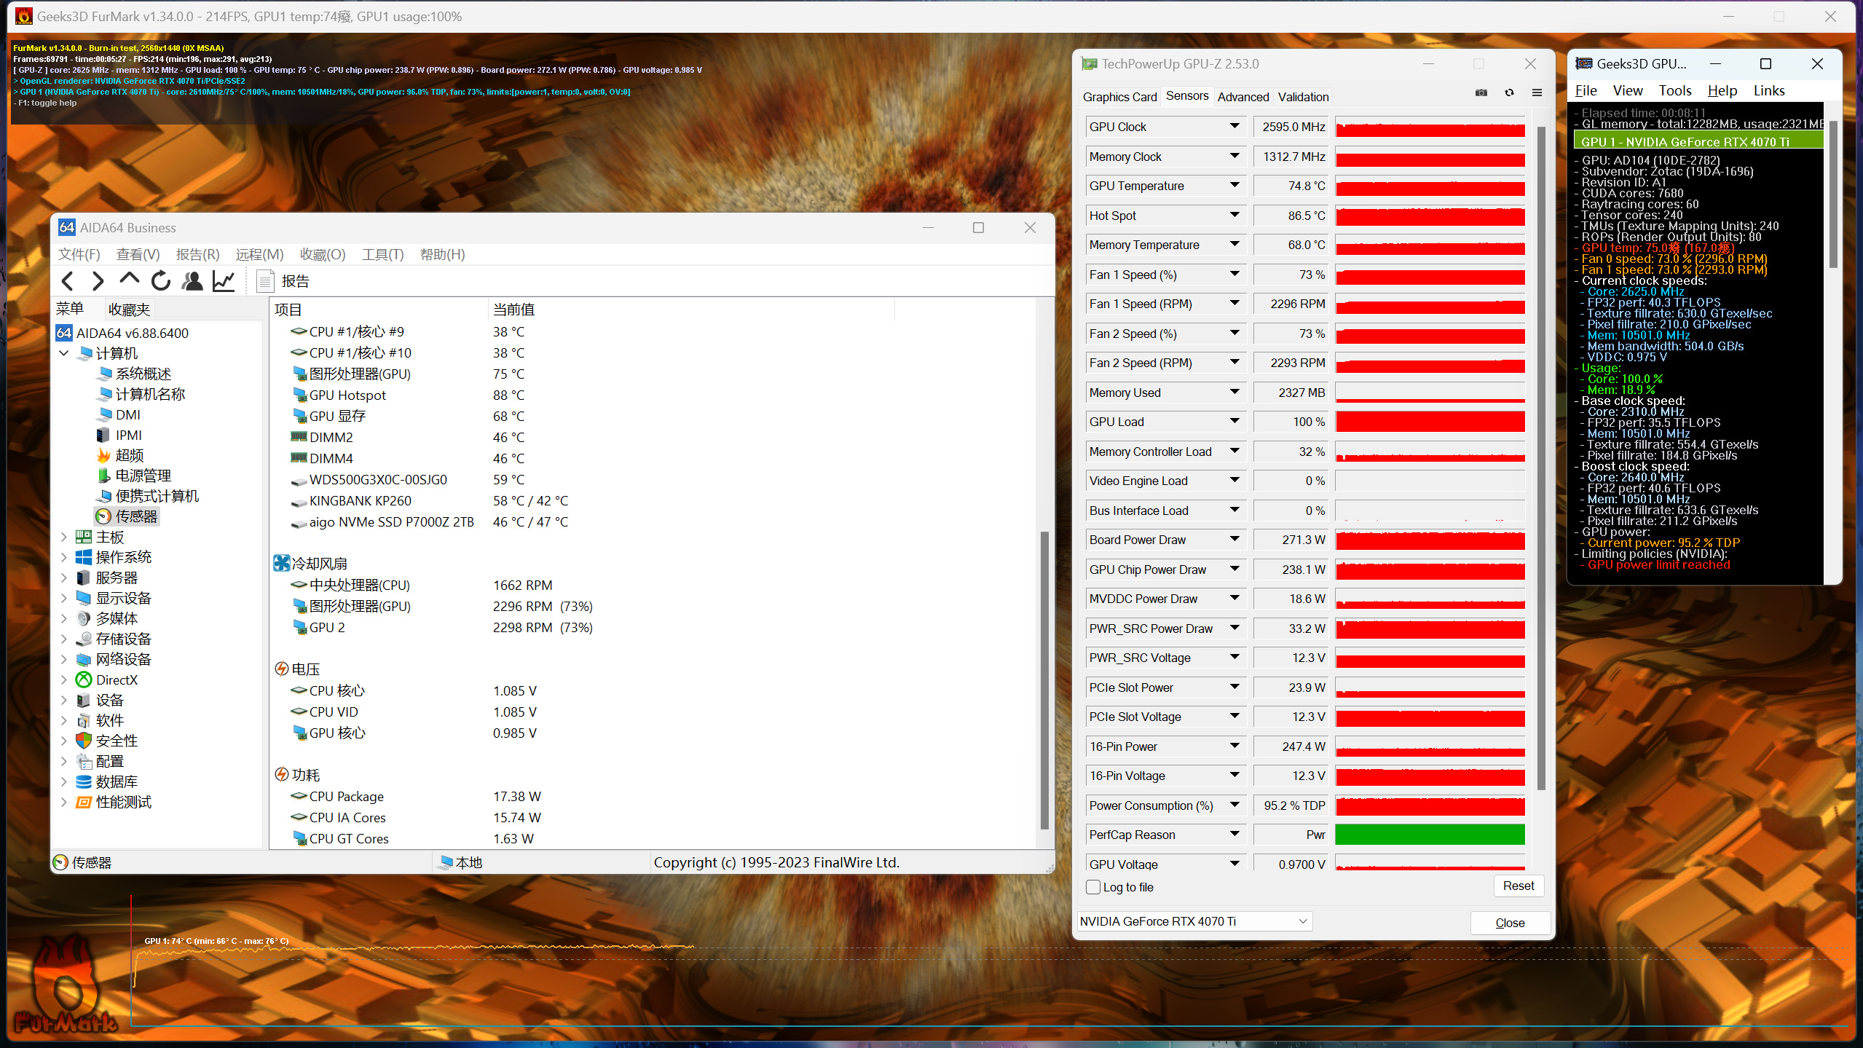Navigate back using AIDA64's left arrow icon
The height and width of the screenshot is (1048, 1863).
click(x=66, y=280)
